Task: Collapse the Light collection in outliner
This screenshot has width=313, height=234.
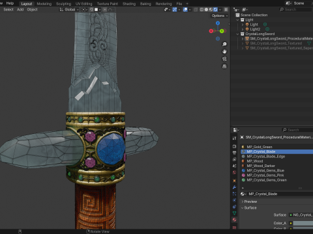Action: (x=237, y=19)
